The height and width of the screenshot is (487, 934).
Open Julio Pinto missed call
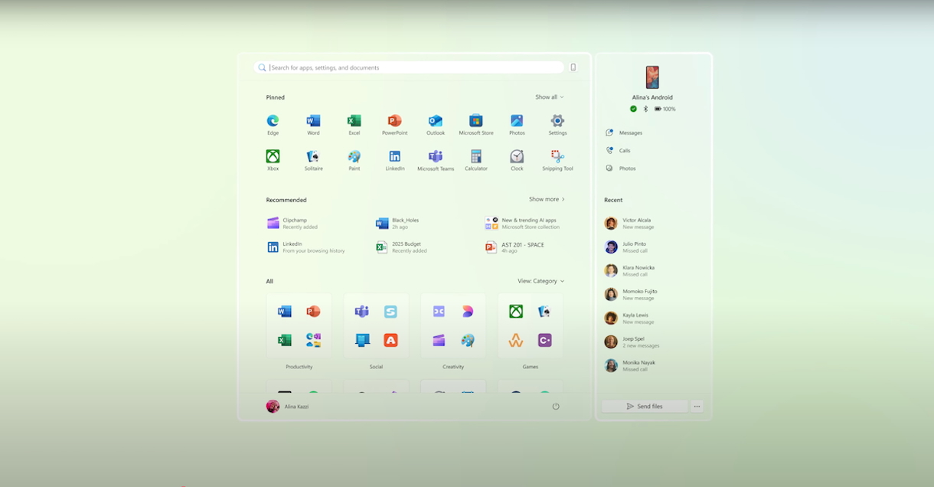tap(626, 247)
